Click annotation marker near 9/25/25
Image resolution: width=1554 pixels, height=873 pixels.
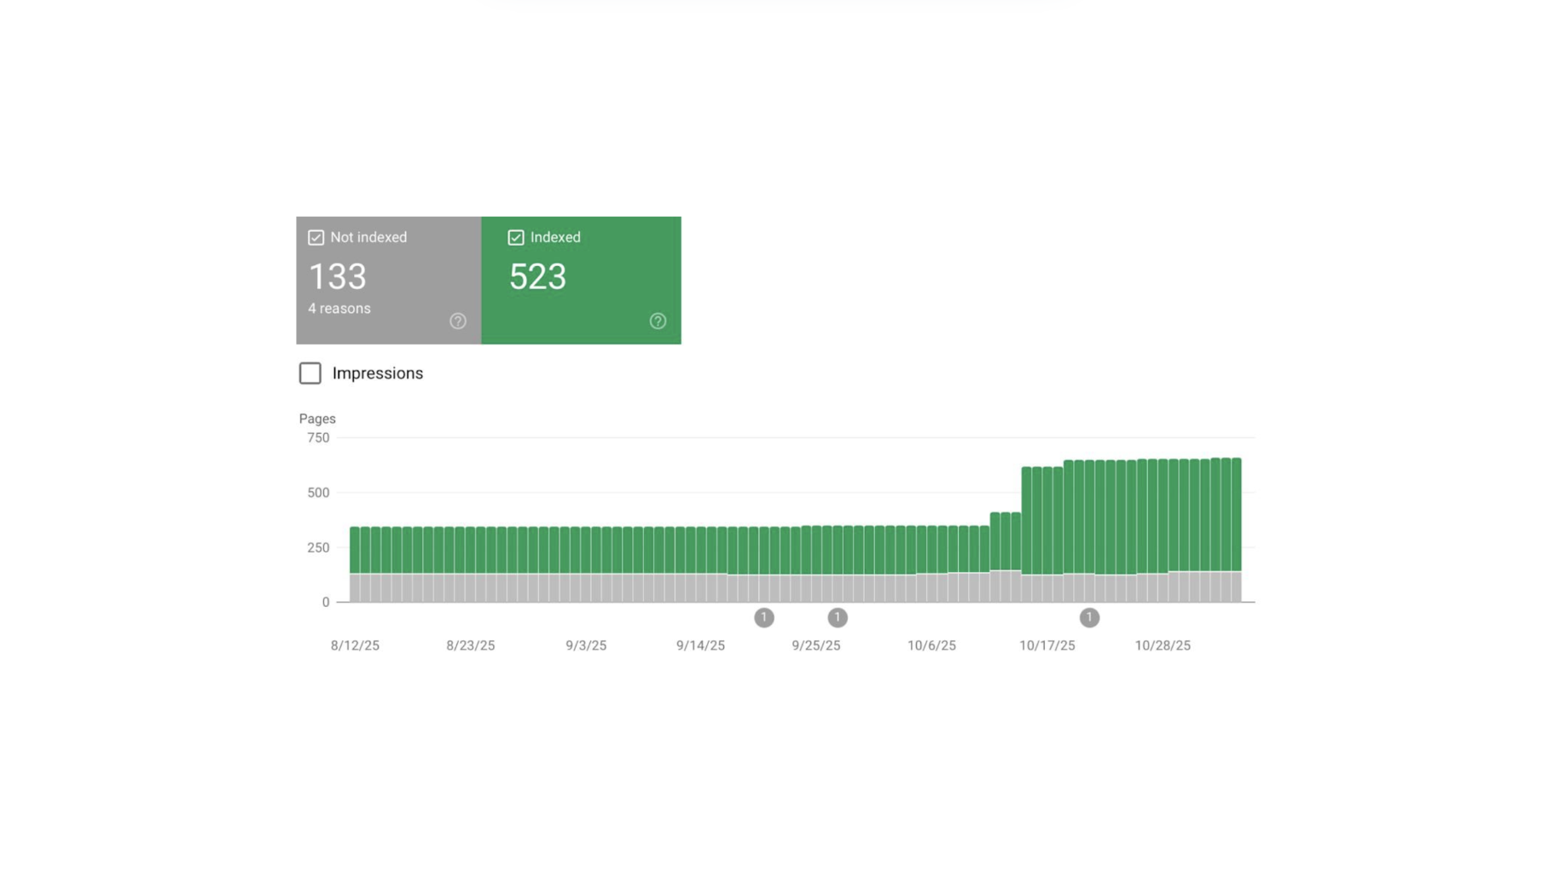point(838,617)
